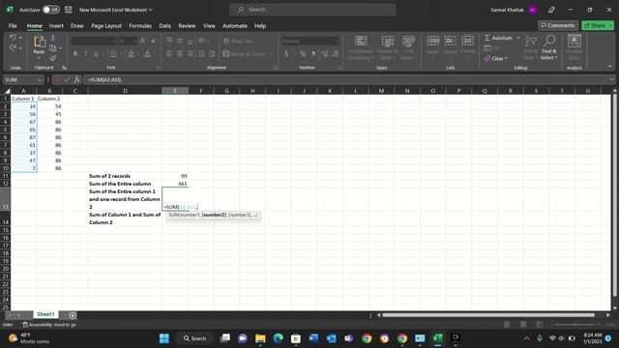Collapse the ribbon with the chevron
This screenshot has height=348, width=619.
609,67
